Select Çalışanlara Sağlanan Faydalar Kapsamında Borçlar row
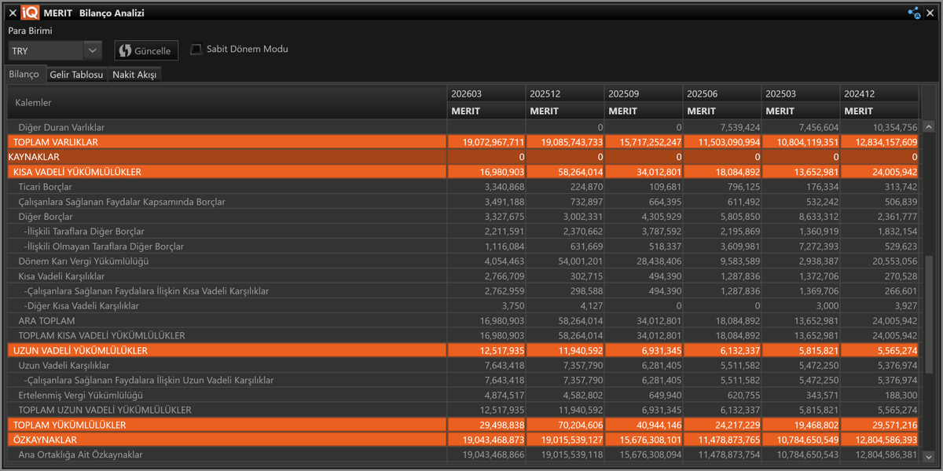This screenshot has height=471, width=943. (463, 202)
